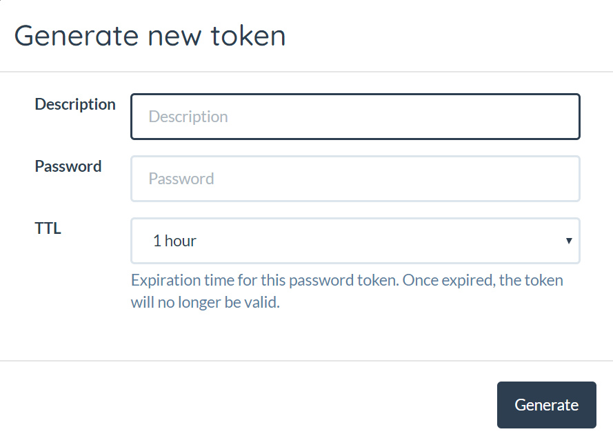Click the bold "Password" field label

(68, 166)
